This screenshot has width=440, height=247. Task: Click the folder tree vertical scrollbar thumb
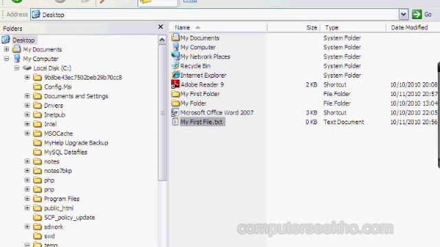(162, 113)
